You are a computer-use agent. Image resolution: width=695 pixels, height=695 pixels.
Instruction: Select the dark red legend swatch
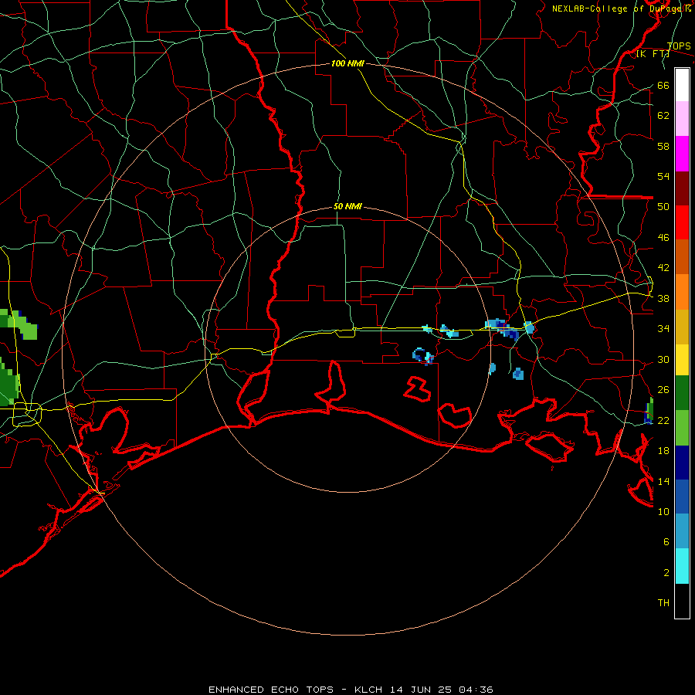(x=682, y=188)
